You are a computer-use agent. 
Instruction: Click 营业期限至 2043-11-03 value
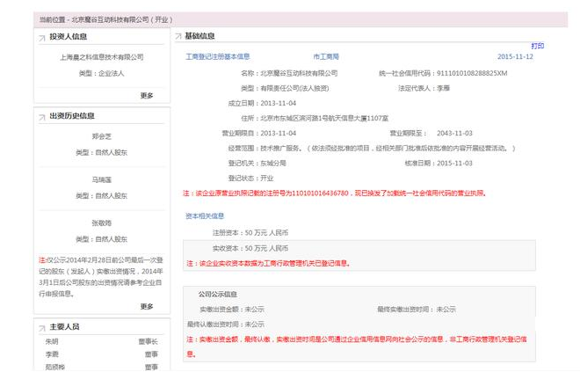(x=454, y=133)
